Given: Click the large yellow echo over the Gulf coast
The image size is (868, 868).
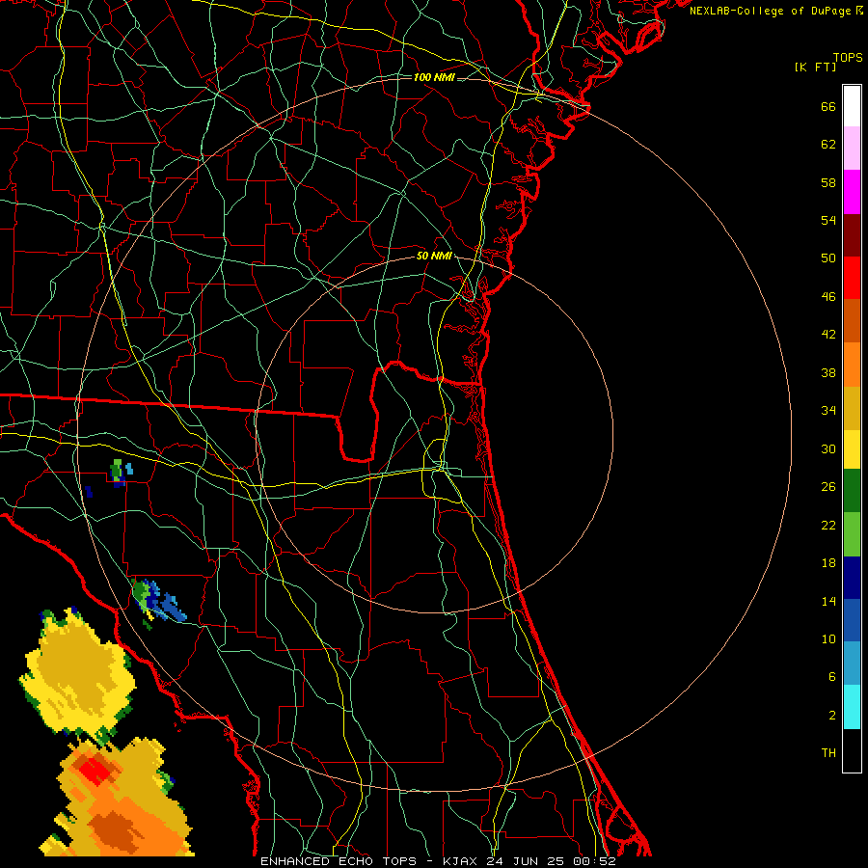Looking at the screenshot, I should 77,676.
